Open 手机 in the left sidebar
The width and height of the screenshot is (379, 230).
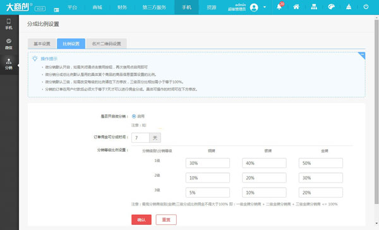coord(9,24)
